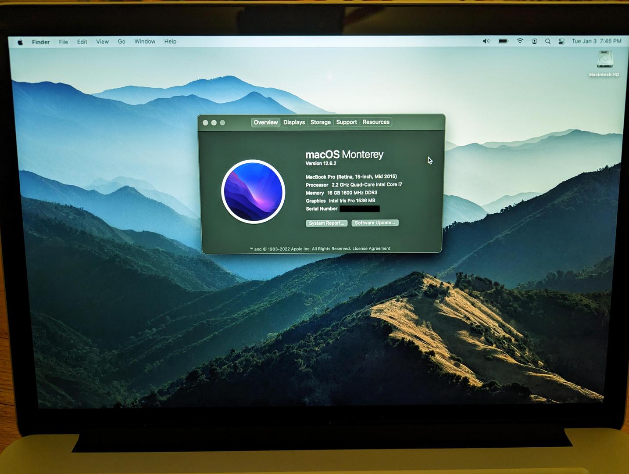The image size is (629, 474).
Task: Select the Overview tab
Action: pyautogui.click(x=265, y=122)
